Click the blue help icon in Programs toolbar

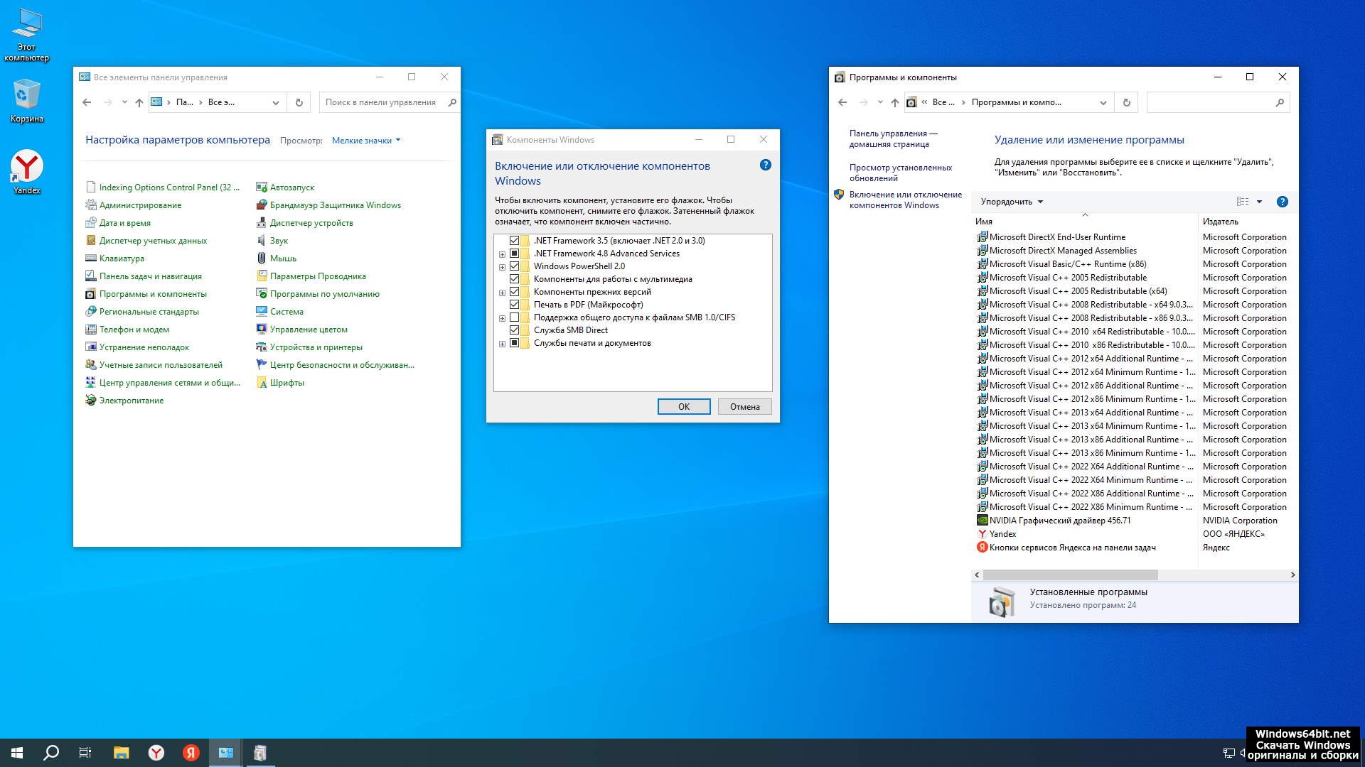coord(1282,202)
